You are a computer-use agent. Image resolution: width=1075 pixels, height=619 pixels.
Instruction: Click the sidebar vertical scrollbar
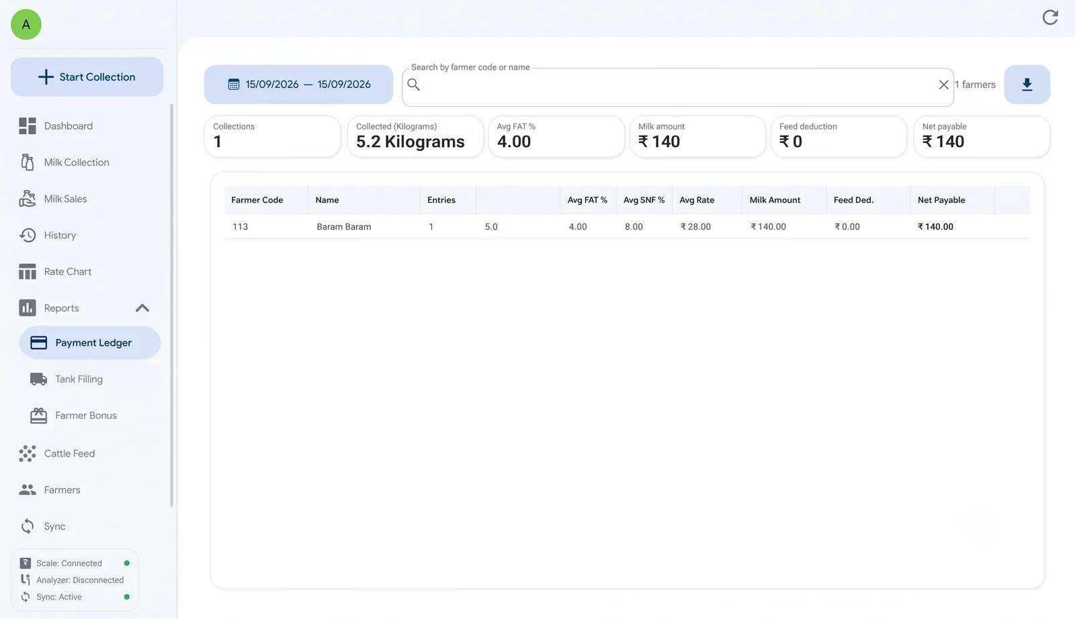click(x=172, y=305)
